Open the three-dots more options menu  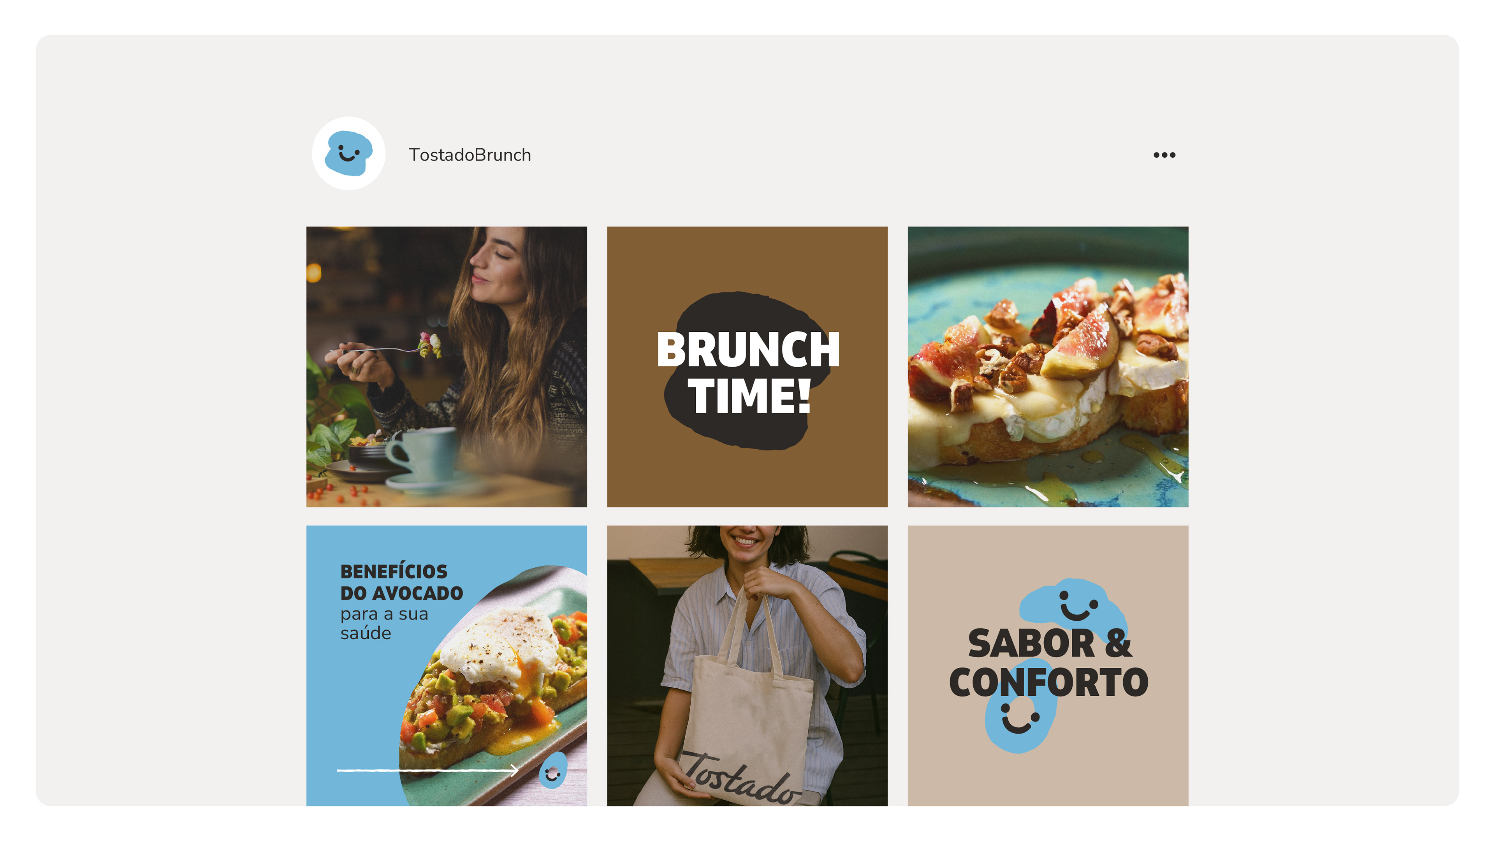pyautogui.click(x=1164, y=155)
